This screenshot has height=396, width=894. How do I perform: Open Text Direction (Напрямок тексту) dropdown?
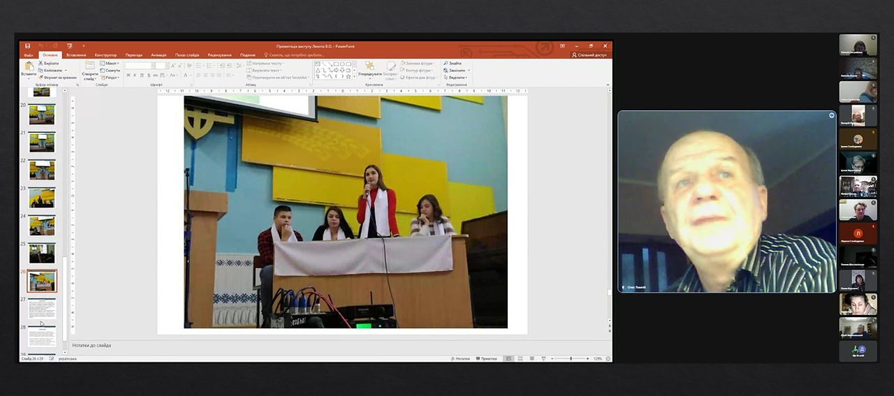[x=265, y=64]
